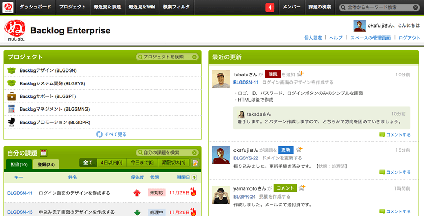The image size is (424, 216).
Task: Click okafuji's avatar in the header
Action: pyautogui.click(x=360, y=25)
